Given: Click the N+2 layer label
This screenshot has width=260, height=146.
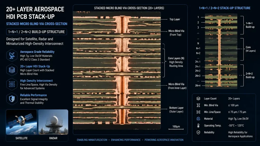Looking at the screenshot, I should (198, 53).
